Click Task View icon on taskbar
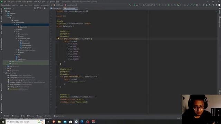The width and height of the screenshot is (221, 124). click(48, 122)
